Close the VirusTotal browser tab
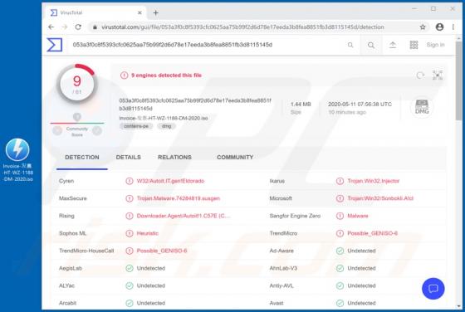The image size is (465, 312). click(x=139, y=12)
